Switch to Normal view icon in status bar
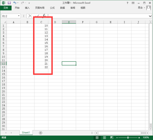 [x=97, y=138]
